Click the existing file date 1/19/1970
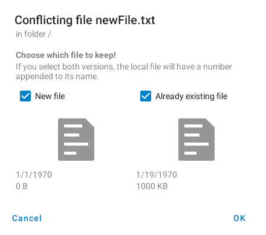 157,175
